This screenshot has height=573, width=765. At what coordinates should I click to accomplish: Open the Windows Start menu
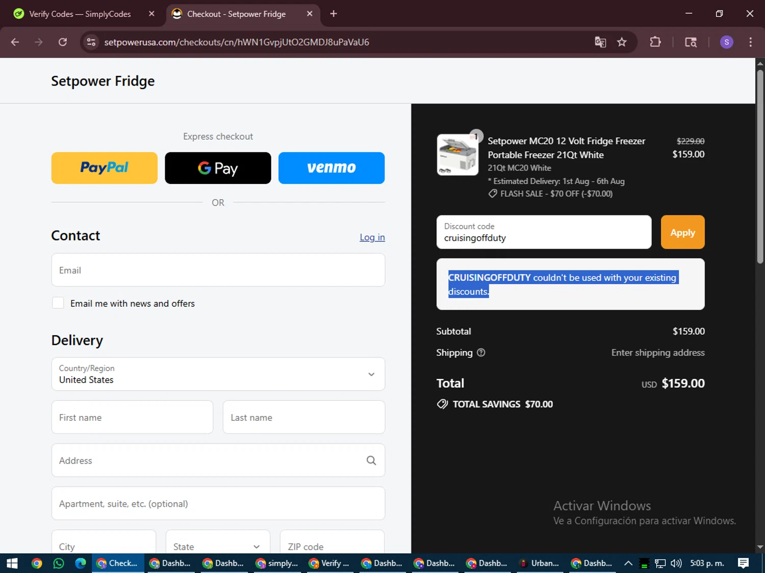tap(12, 563)
